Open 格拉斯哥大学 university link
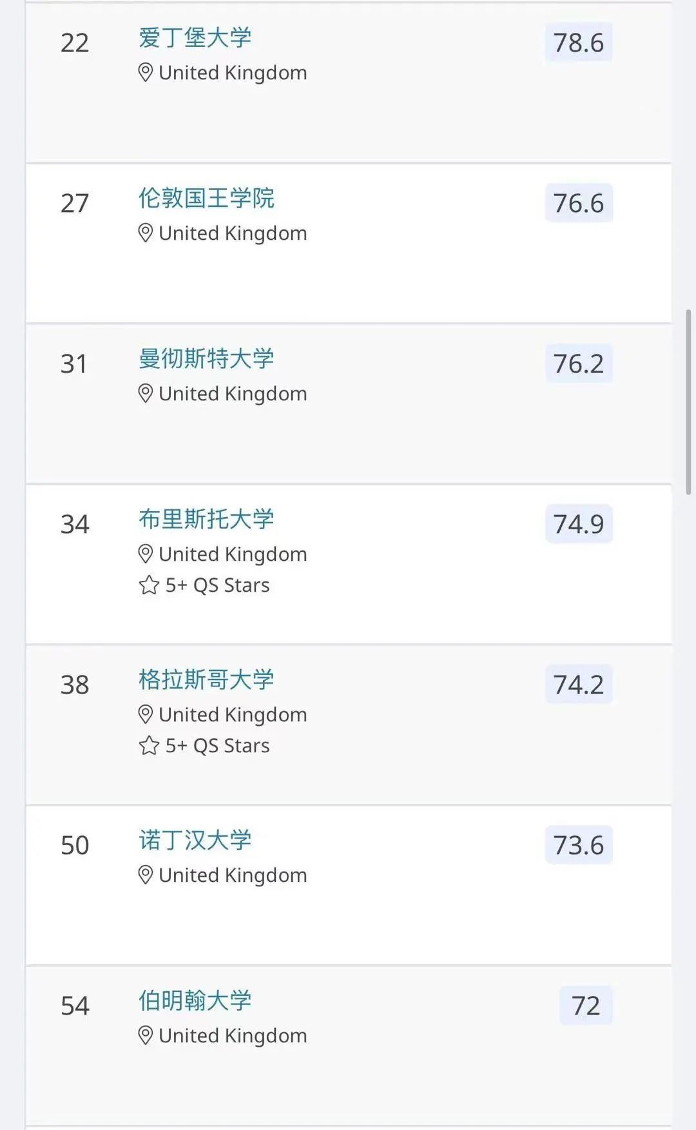The height and width of the screenshot is (1130, 696). [x=206, y=680]
